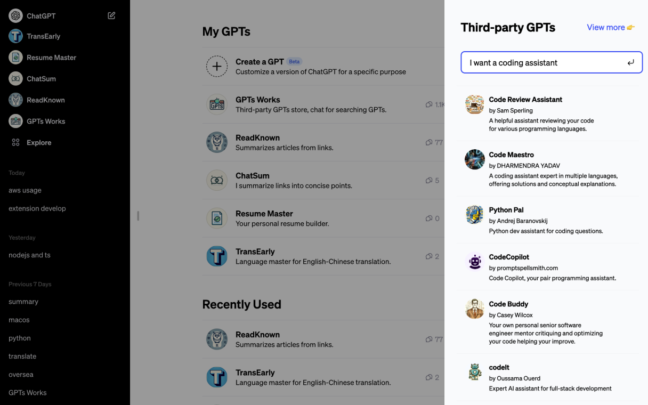Viewport: 648px width, 405px height.
Task: Click chat count icon on Resume Master row
Action: [x=428, y=218]
